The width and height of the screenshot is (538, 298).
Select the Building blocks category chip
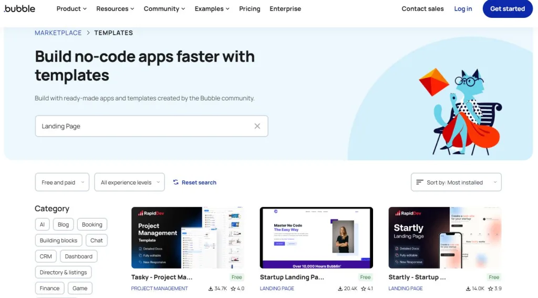(58, 240)
